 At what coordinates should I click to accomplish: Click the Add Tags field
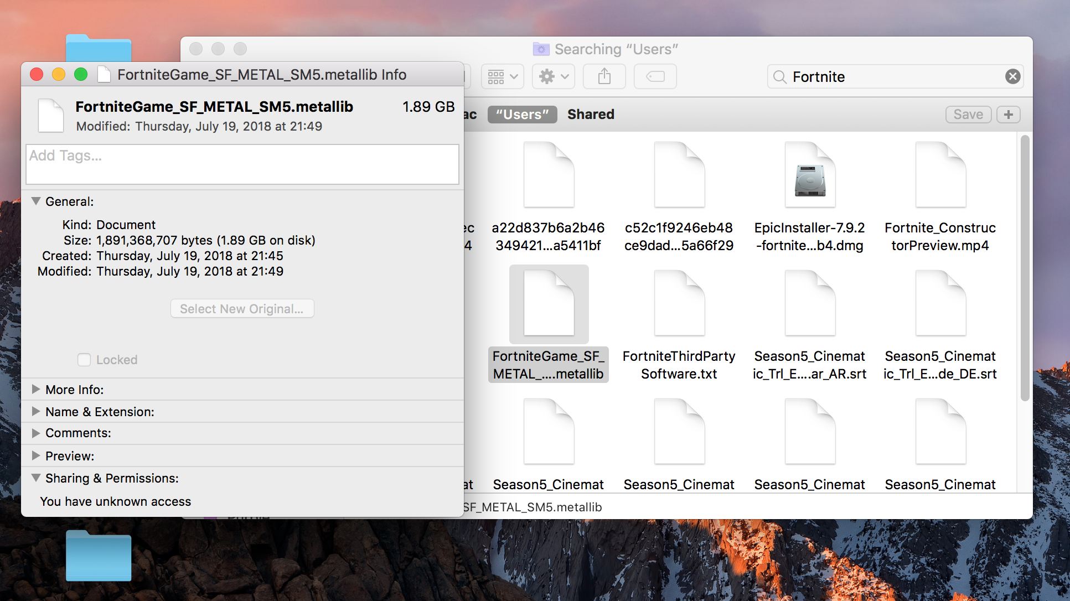click(x=242, y=164)
